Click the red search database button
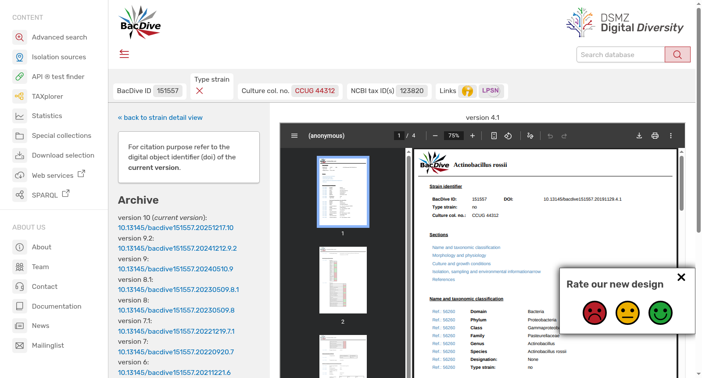Viewport: 702px width, 378px height. [677, 54]
